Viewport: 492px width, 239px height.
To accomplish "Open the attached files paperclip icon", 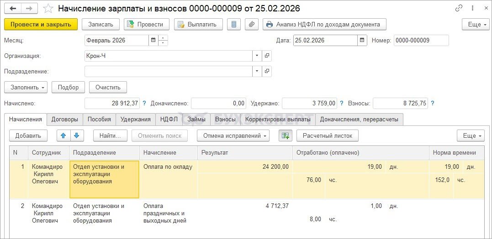I will (251, 24).
